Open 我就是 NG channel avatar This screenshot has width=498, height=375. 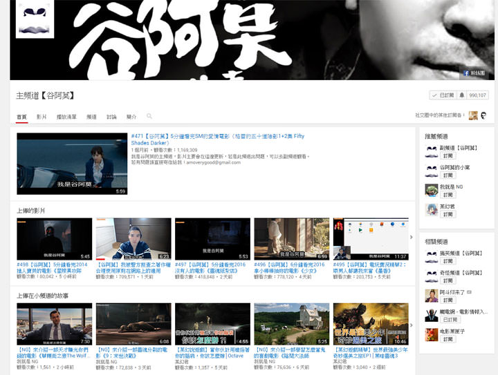point(432,191)
